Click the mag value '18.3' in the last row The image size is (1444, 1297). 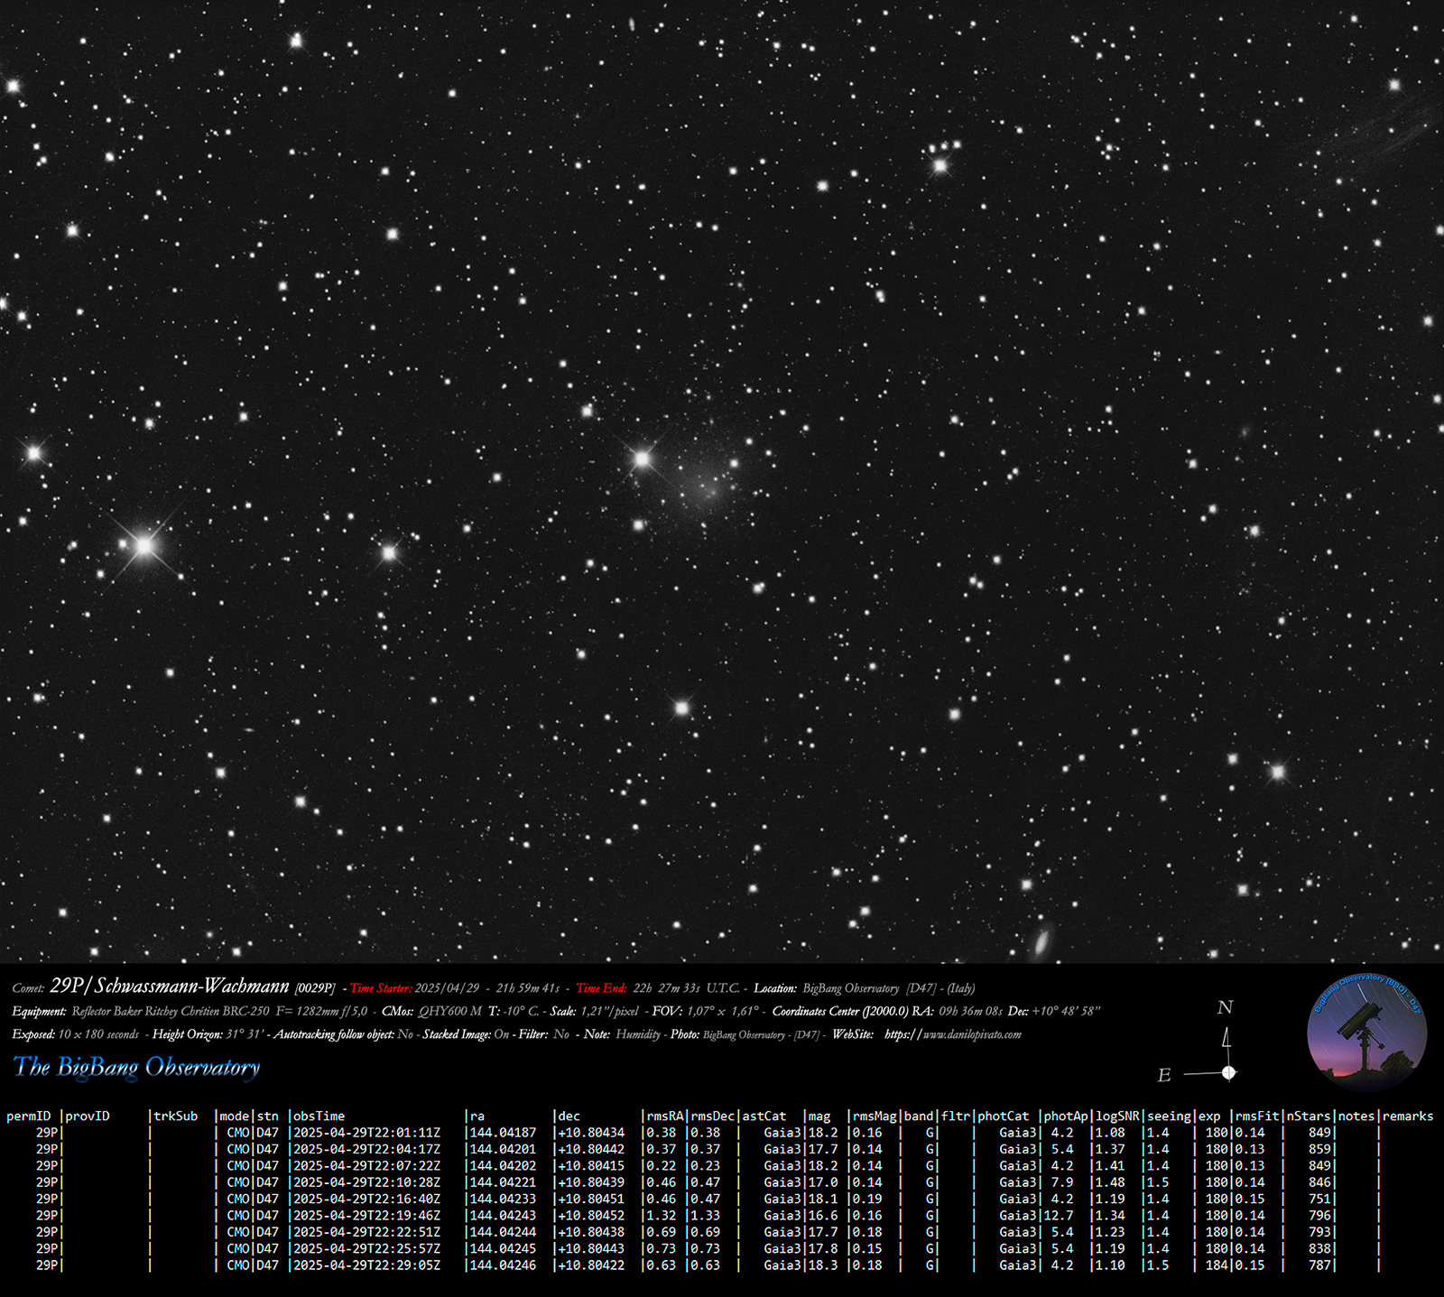tap(823, 1265)
